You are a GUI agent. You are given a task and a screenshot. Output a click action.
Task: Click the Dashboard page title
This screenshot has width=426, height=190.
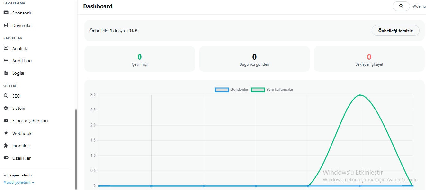(x=98, y=6)
